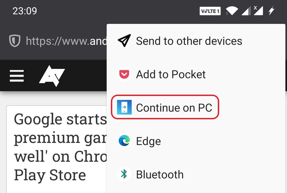
Task: Select 'Bluetooth' from the share menu
Action: pos(160,174)
